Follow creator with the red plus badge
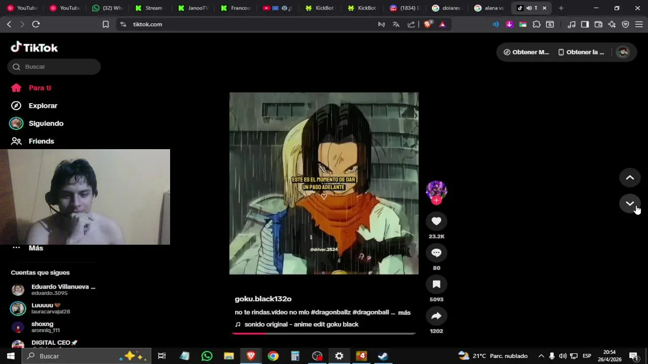Screen dimensions: 648x364 [x=436, y=200]
